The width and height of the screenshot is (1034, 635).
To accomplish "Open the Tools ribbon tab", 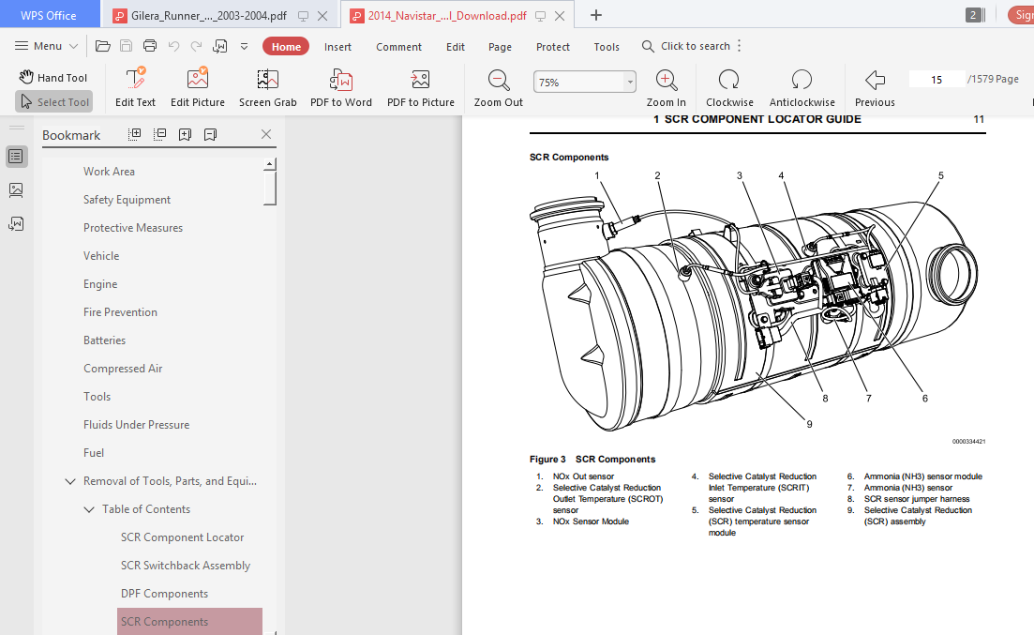I will (607, 47).
